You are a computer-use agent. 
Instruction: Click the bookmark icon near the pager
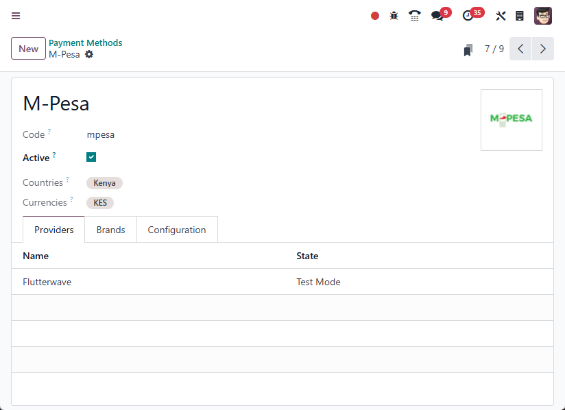tap(468, 50)
